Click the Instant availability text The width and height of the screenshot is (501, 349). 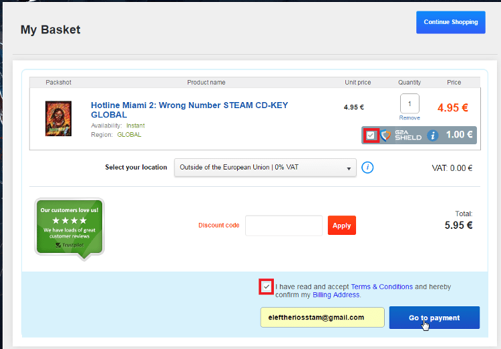click(x=136, y=125)
